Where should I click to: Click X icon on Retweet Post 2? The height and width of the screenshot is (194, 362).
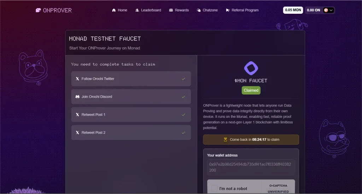(77, 133)
